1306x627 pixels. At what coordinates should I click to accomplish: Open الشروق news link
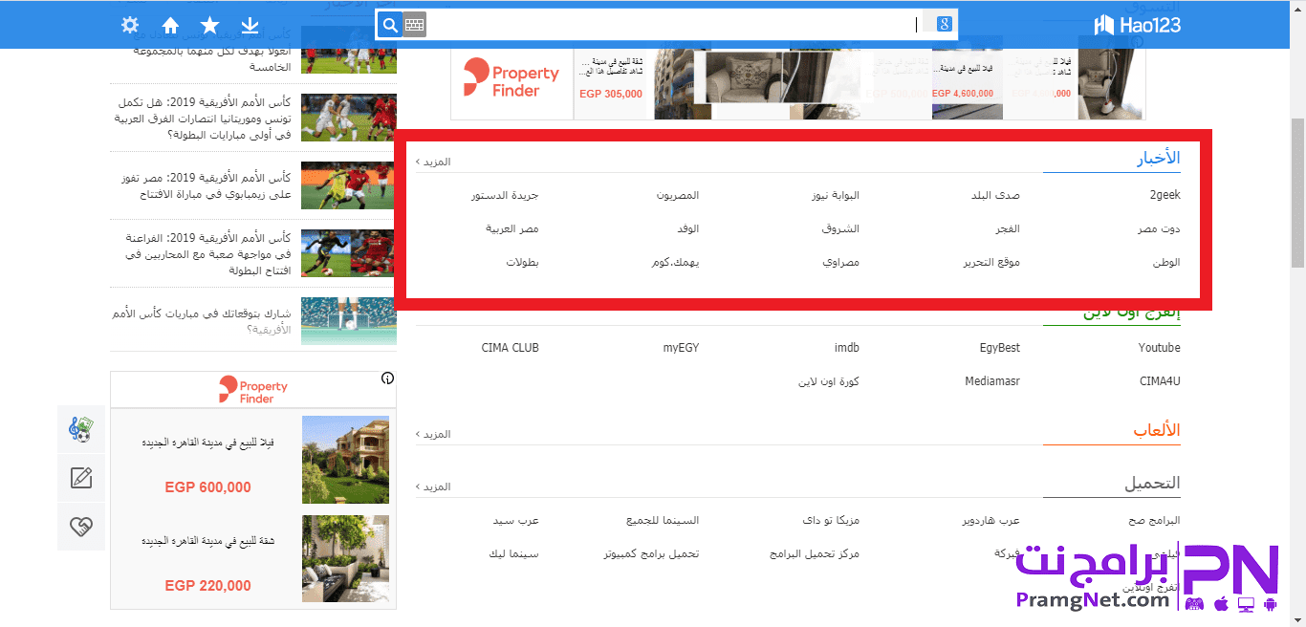point(840,228)
